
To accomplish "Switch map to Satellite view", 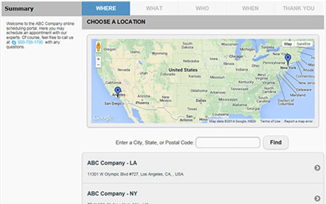I will 303,44.
